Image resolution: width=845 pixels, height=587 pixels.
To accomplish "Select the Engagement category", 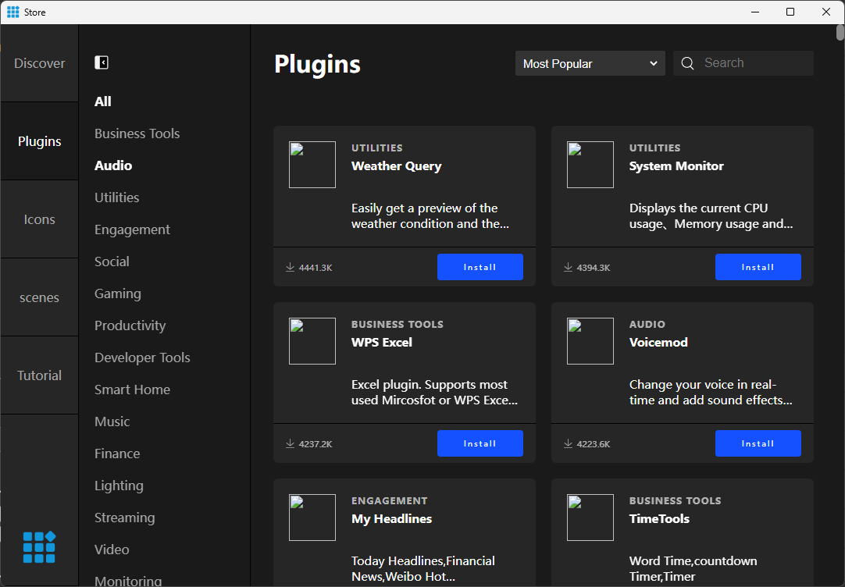I will [x=132, y=229].
